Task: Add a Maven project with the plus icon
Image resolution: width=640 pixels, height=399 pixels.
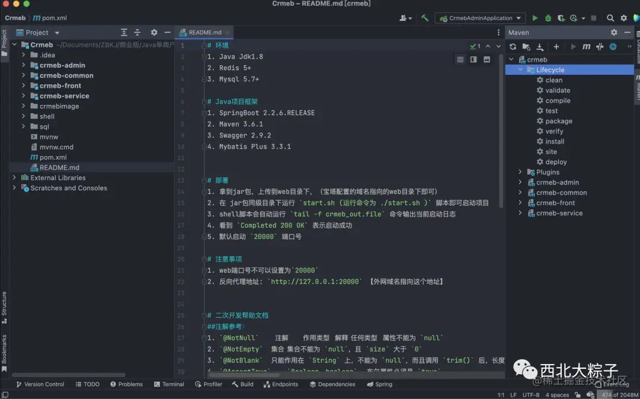Action: point(556,47)
